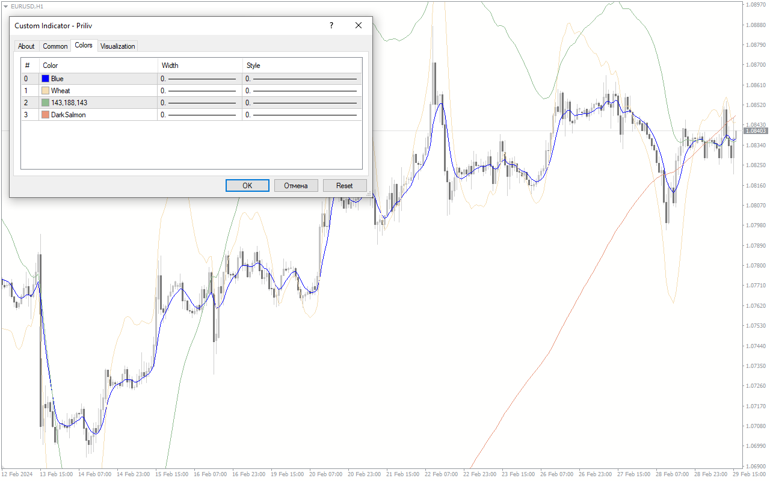Open the style dropdown for DarkSalmon row
The height and width of the screenshot is (481, 770).
click(302, 115)
